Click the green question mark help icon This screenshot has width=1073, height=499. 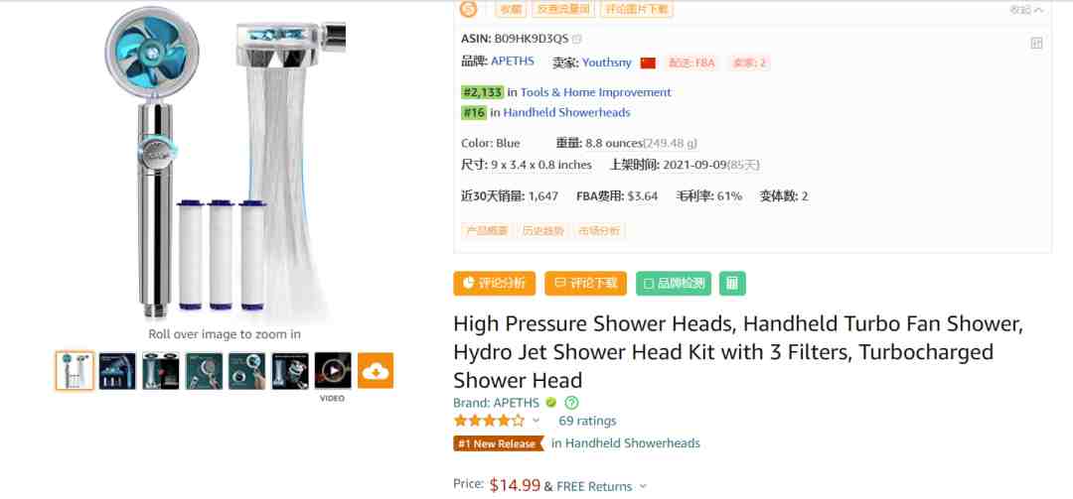[571, 403]
